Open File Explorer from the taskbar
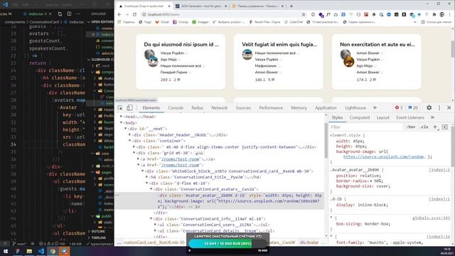This screenshot has width=455, height=256. [29, 251]
